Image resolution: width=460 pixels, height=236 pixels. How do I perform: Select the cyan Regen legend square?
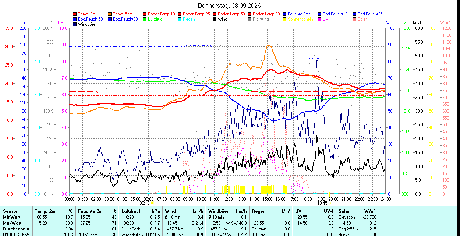click(180, 19)
